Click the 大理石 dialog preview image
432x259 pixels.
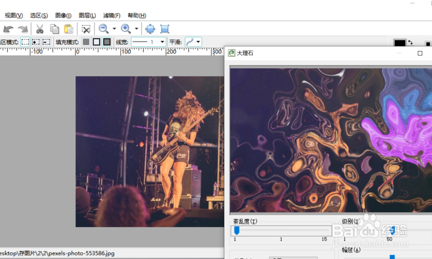[x=331, y=140]
